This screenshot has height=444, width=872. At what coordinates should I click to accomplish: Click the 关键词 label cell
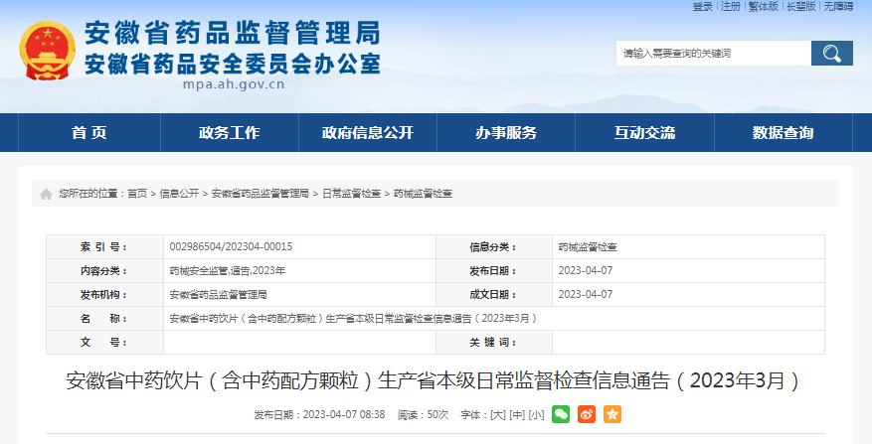point(494,343)
